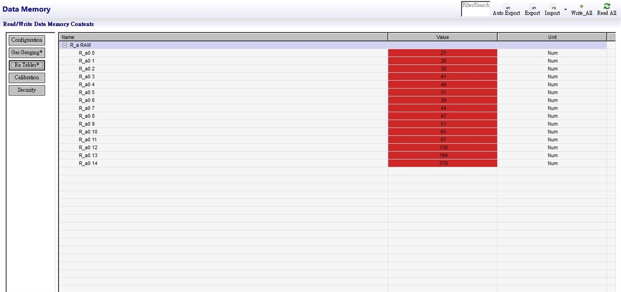Click the Import toolbar icon

(x=552, y=7)
